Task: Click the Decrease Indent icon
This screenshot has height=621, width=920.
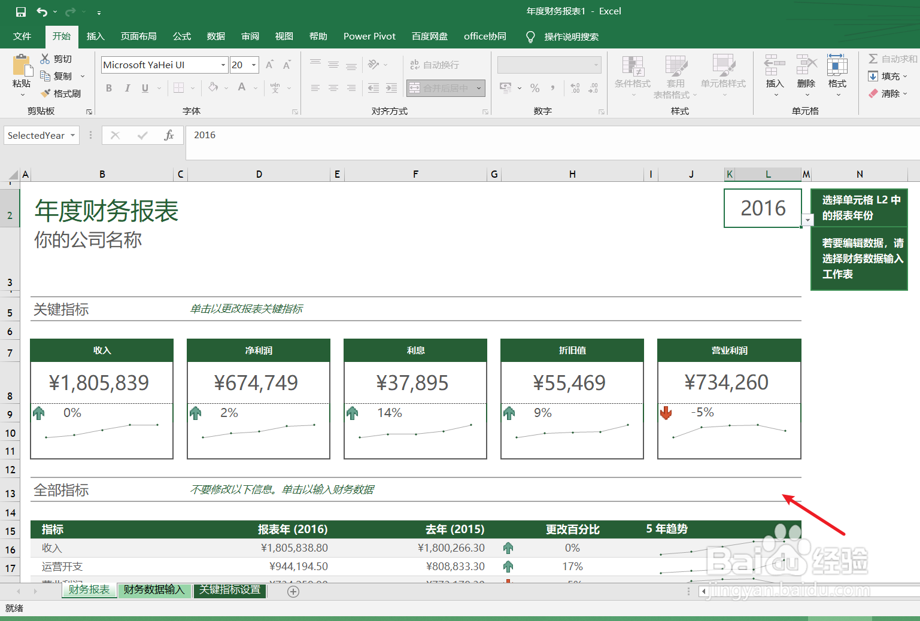Action: [373, 88]
